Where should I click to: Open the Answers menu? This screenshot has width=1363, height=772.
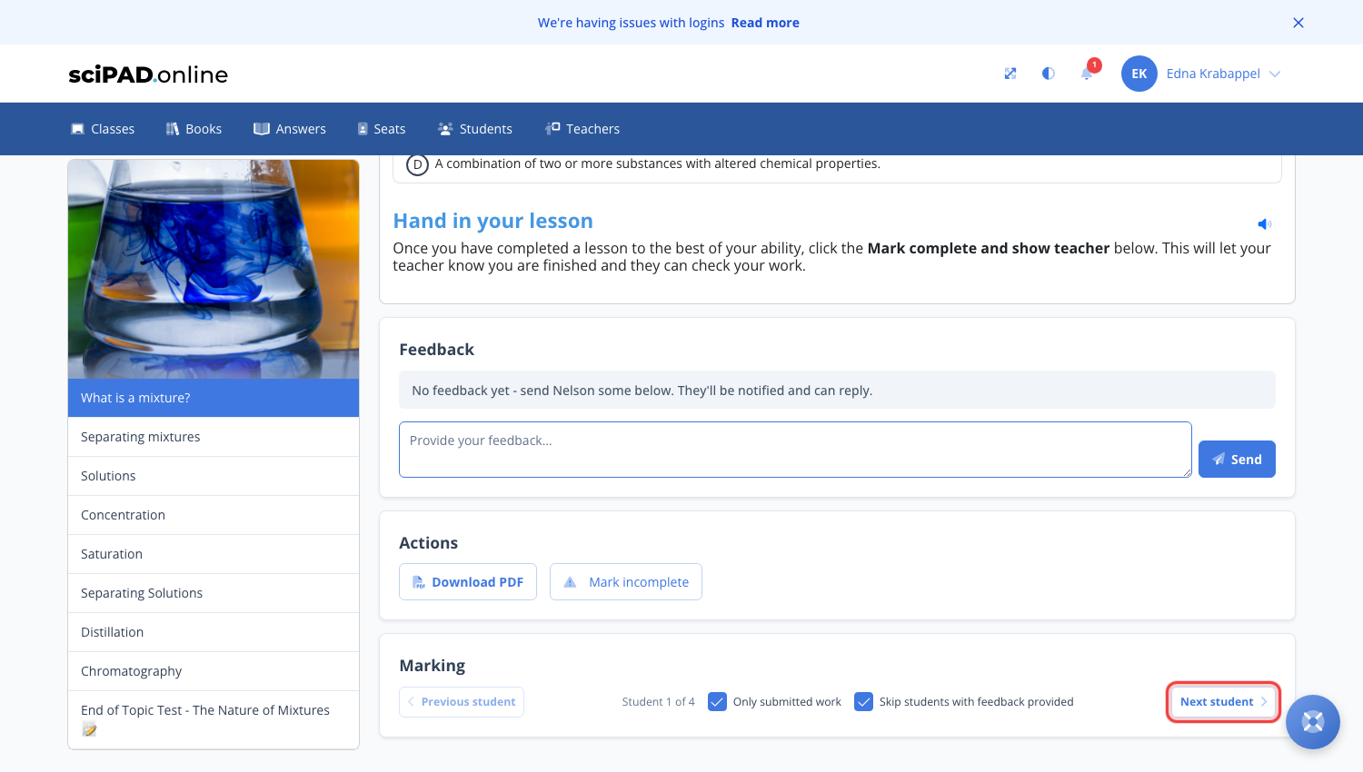click(x=290, y=129)
